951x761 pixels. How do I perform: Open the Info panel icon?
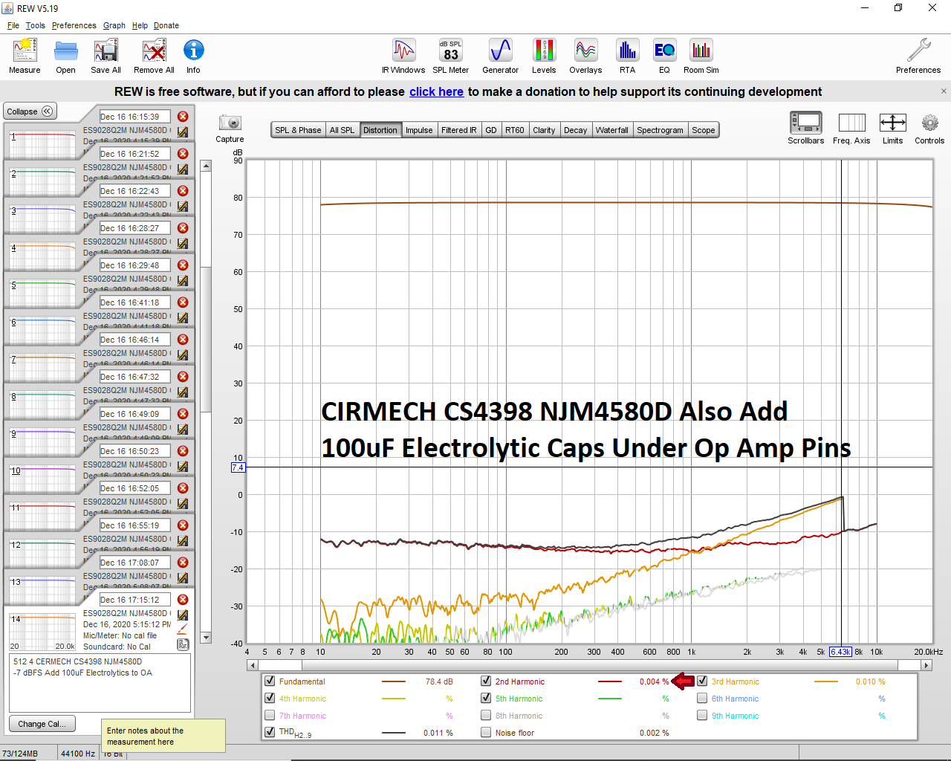click(x=193, y=51)
